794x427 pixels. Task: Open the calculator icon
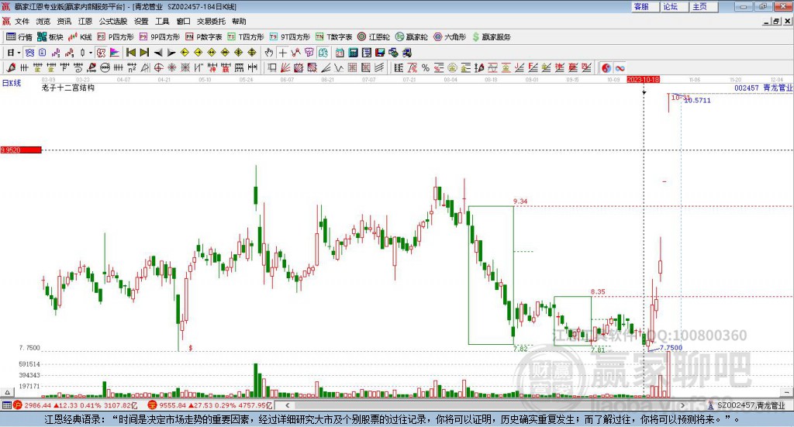[x=354, y=53]
